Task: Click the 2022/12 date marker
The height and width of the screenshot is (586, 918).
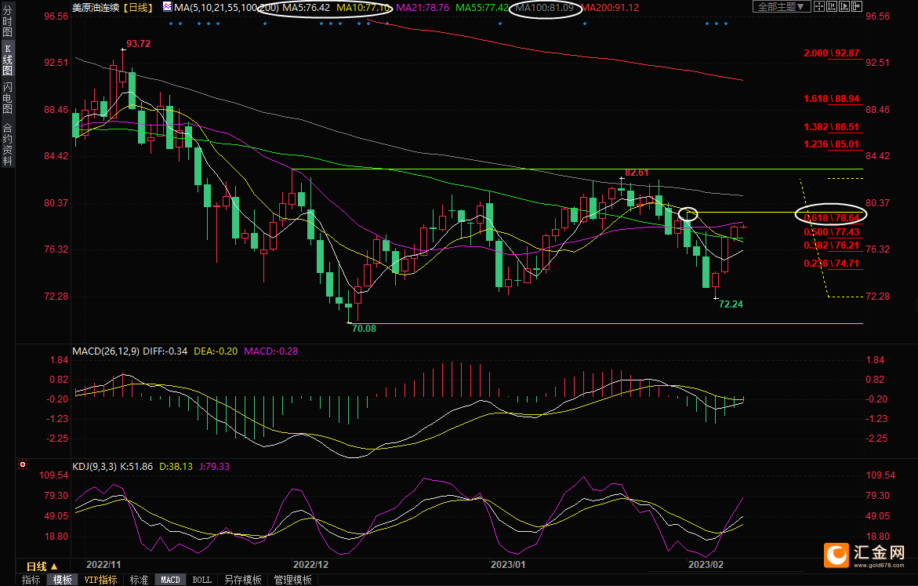Action: coord(310,564)
